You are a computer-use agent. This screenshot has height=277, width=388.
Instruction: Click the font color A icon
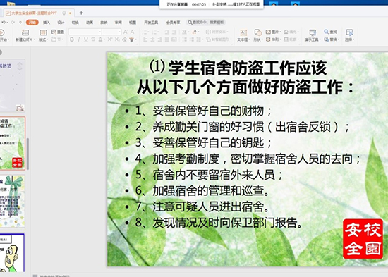coord(100,39)
